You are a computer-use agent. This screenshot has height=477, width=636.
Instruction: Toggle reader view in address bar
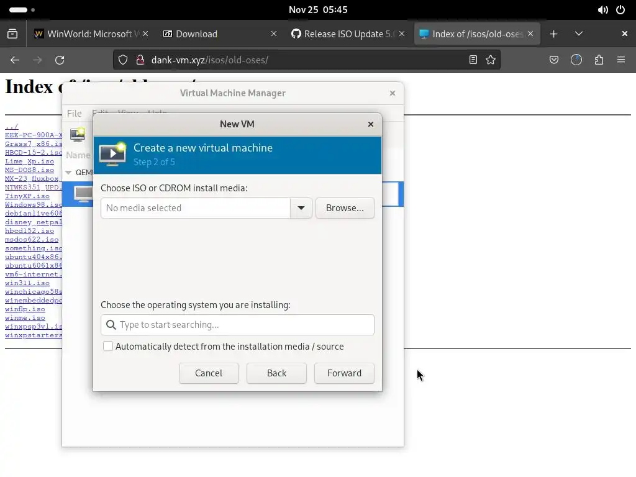473,60
